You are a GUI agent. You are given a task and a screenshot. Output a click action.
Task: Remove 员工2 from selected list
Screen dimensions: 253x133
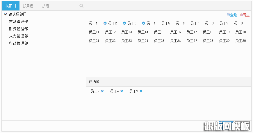[x=102, y=91]
